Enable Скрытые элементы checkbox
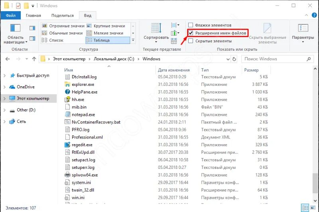 coord(191,41)
